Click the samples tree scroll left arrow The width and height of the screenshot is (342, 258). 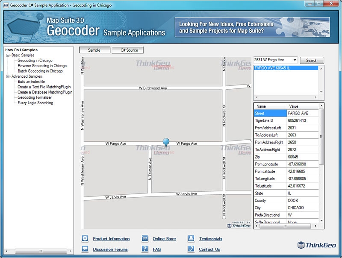pyautogui.click(x=6, y=251)
